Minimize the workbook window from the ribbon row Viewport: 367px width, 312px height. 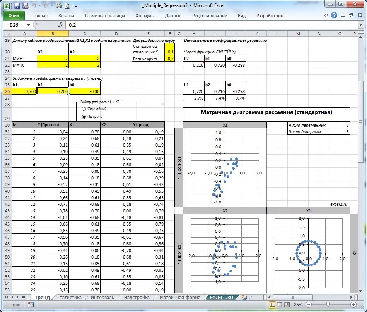343,16
